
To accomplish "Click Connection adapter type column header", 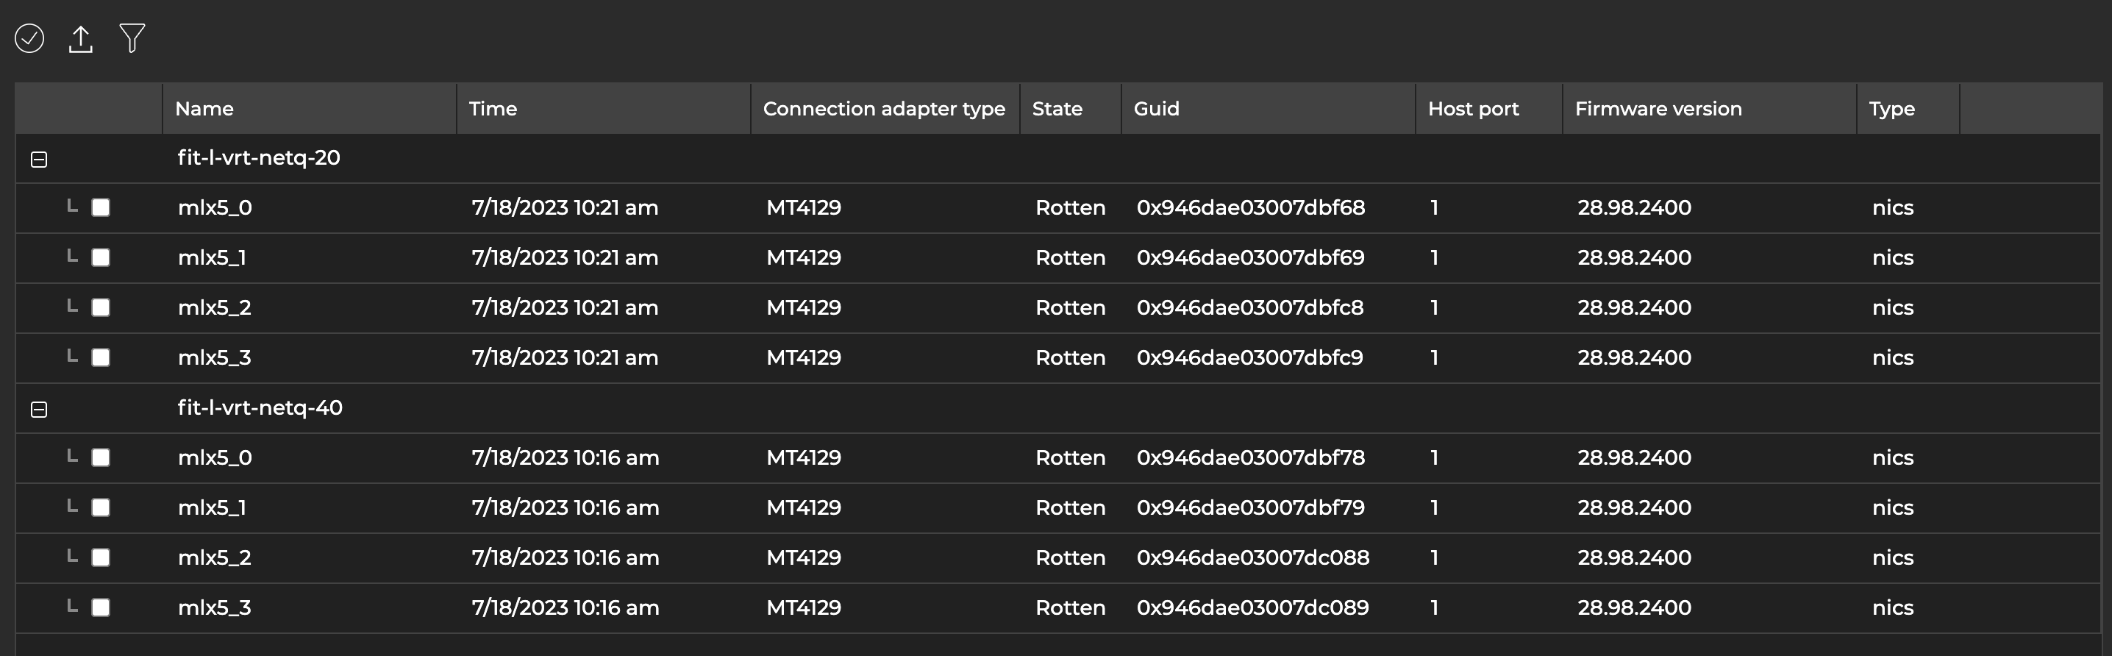I will point(883,108).
